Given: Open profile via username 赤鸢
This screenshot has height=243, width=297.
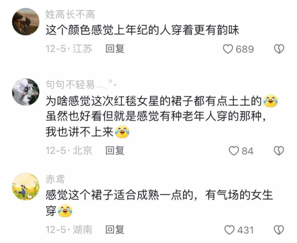Looking at the screenshot, I should pyautogui.click(x=55, y=179).
